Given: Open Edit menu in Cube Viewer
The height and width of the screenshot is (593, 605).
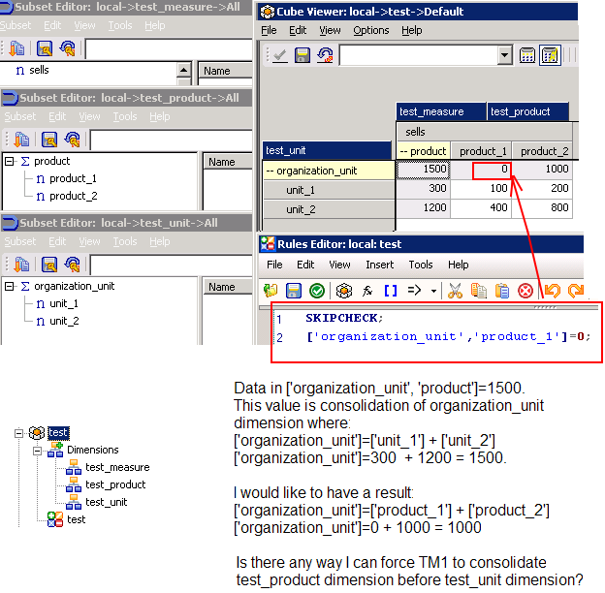Looking at the screenshot, I should tap(298, 30).
